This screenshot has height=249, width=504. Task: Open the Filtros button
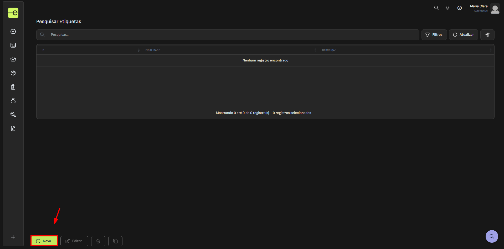click(x=434, y=35)
